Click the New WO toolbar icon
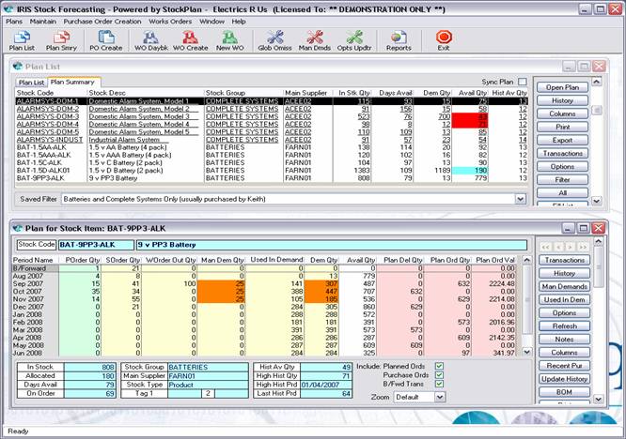This screenshot has width=626, height=439. (x=230, y=39)
